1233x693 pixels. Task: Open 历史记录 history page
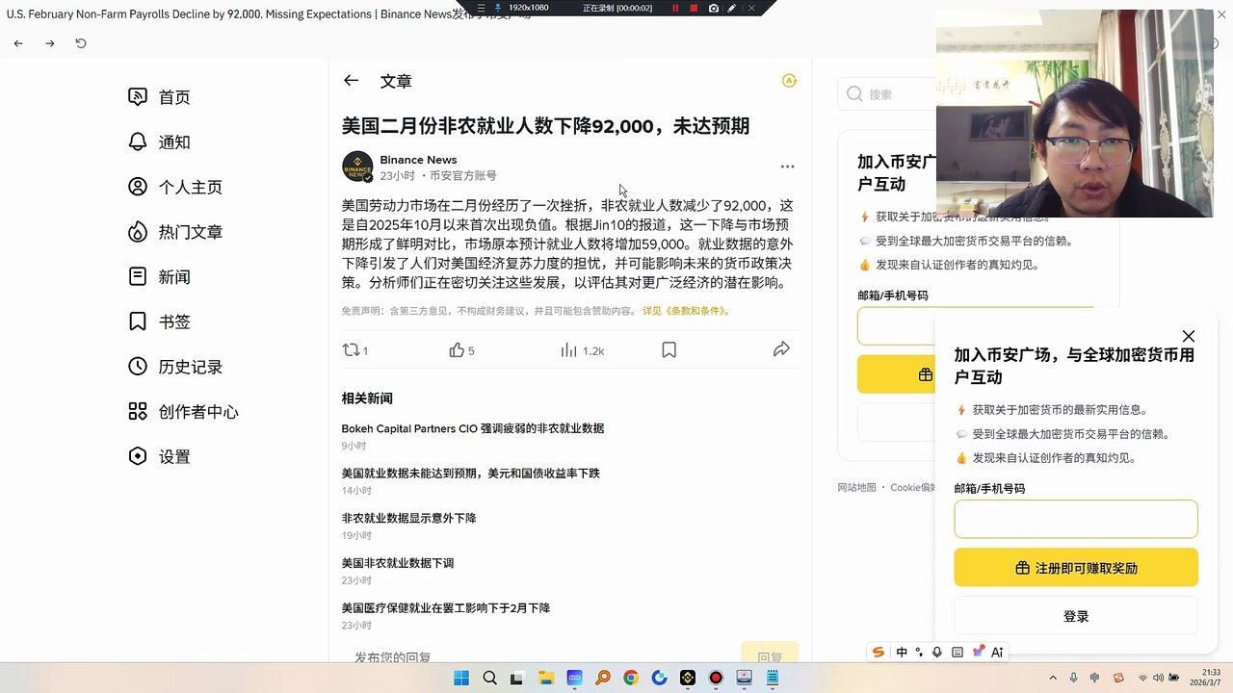[175, 367]
